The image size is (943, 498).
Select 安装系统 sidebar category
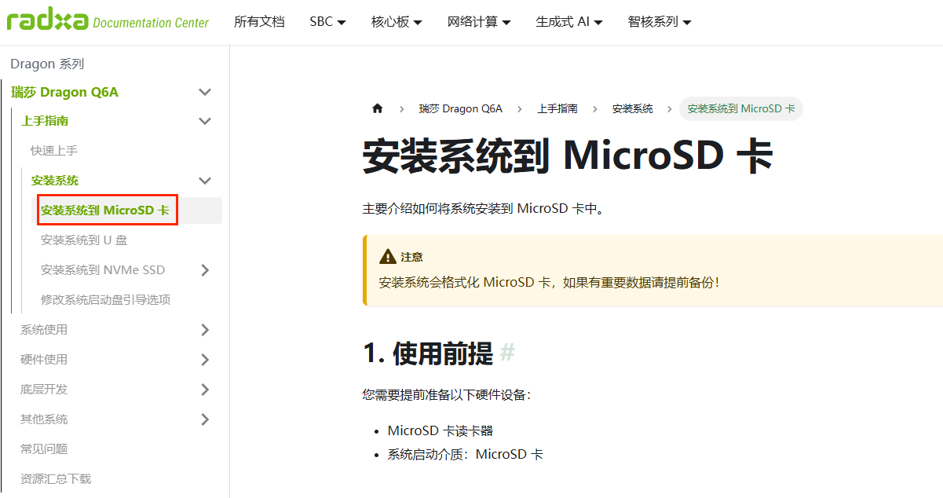pyautogui.click(x=55, y=181)
